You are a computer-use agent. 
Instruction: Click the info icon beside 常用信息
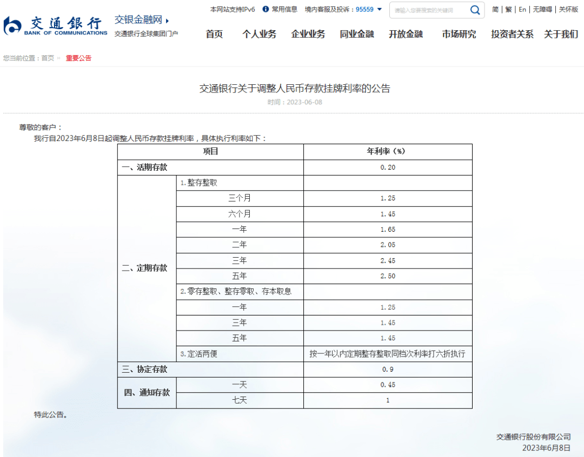point(266,9)
